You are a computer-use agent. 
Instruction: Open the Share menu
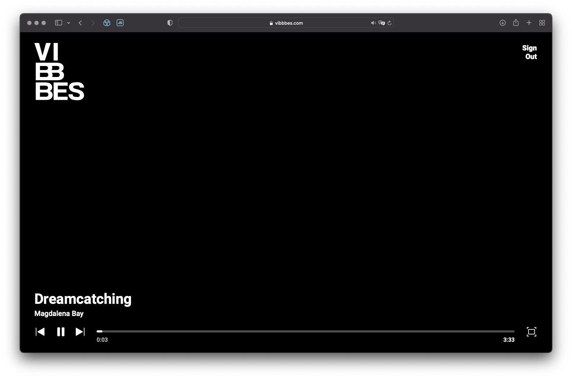click(x=516, y=23)
